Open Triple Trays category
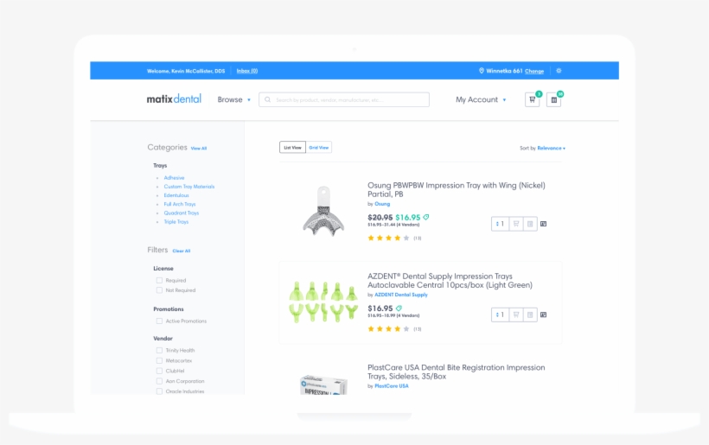 [x=176, y=222]
